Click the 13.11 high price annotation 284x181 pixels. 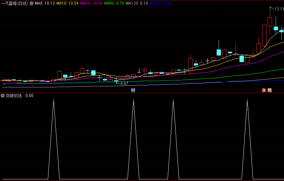(279, 9)
